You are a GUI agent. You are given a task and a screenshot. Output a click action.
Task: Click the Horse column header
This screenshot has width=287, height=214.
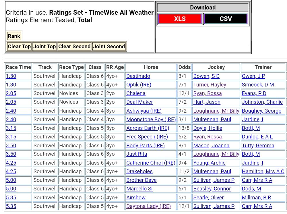click(x=151, y=67)
